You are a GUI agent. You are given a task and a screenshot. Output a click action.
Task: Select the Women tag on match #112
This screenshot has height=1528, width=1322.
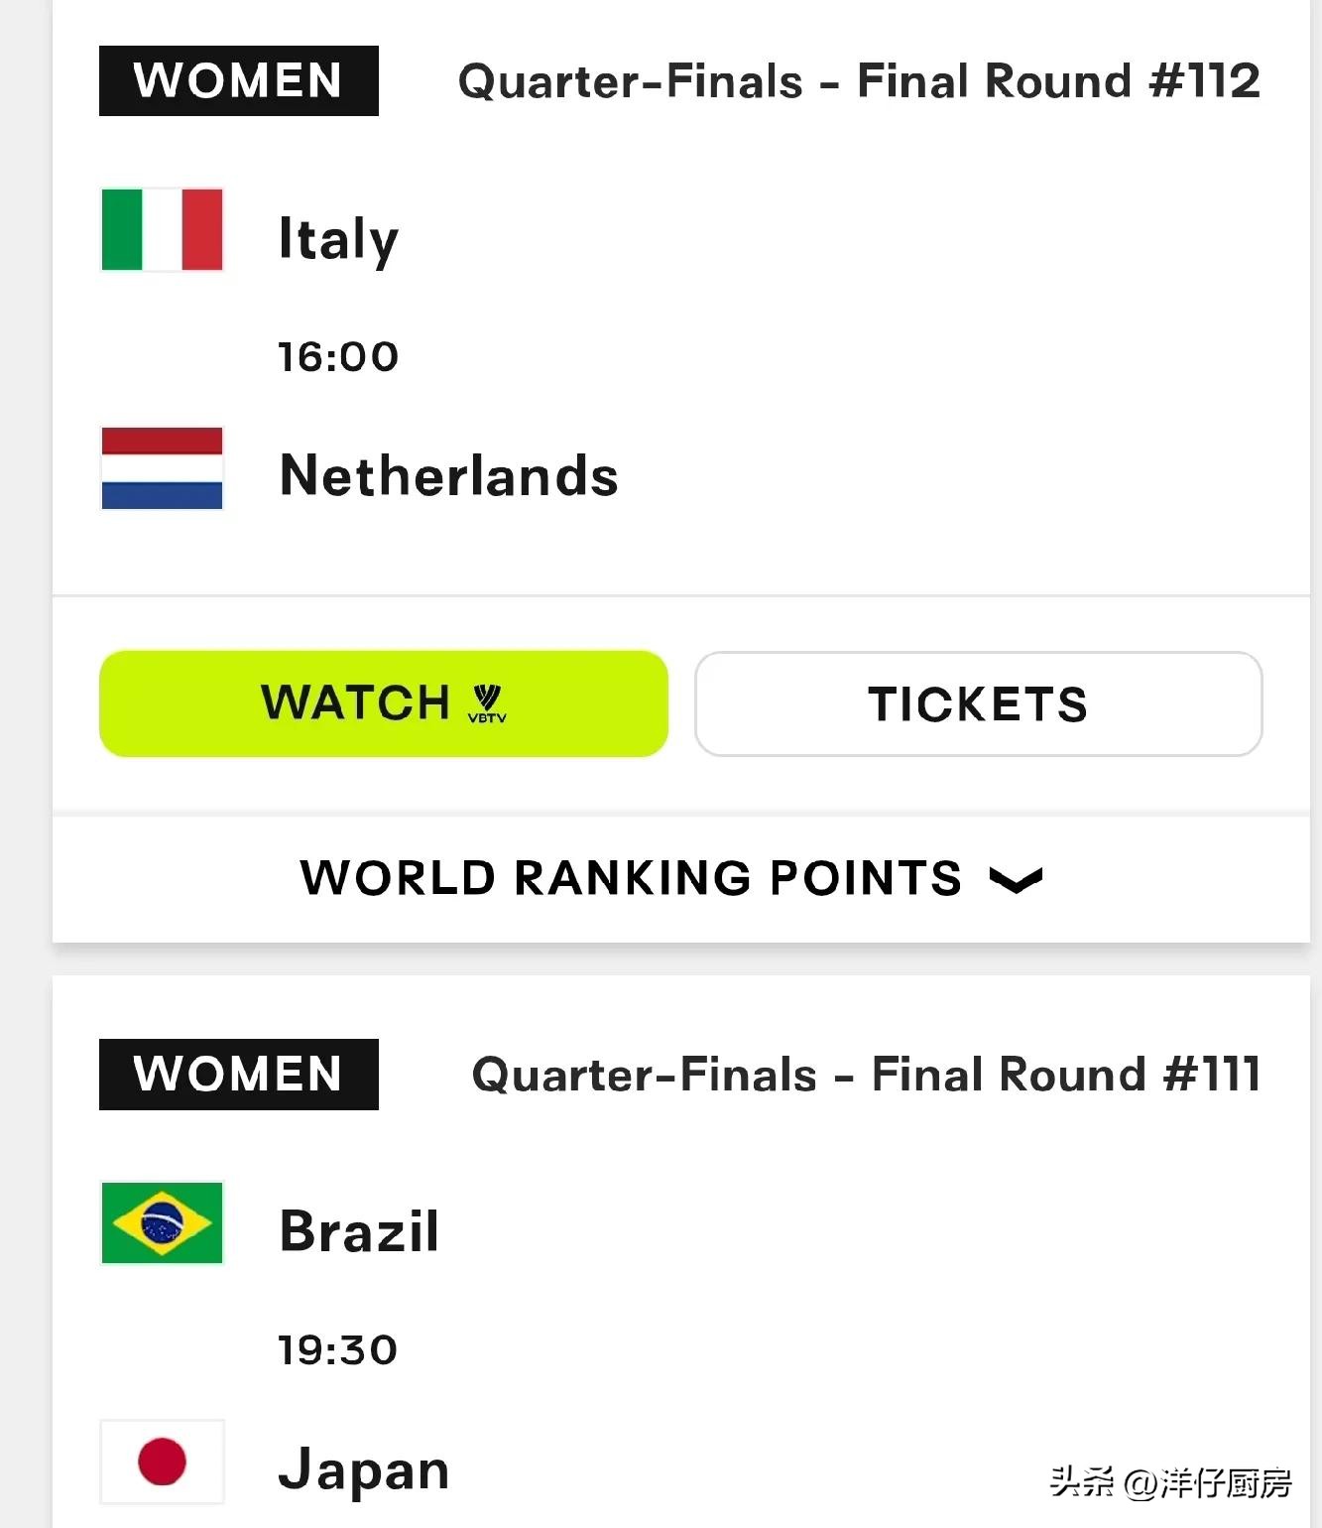[239, 80]
